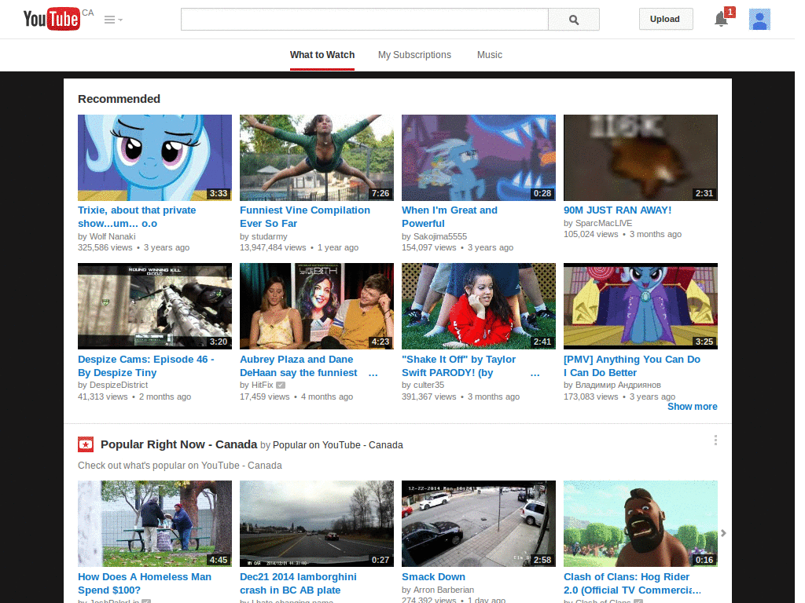This screenshot has width=805, height=603.
Task: Open the Music tab
Action: click(489, 55)
